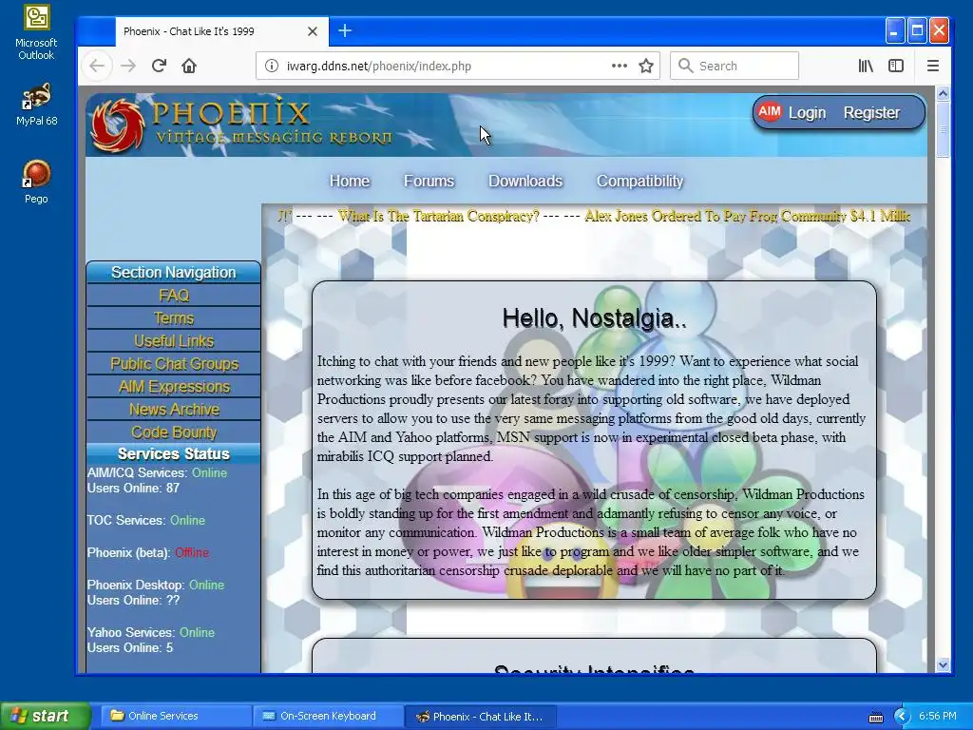Viewport: 973px width, 730px height.
Task: Click the Alex Jones ticker headline
Action: 748,216
